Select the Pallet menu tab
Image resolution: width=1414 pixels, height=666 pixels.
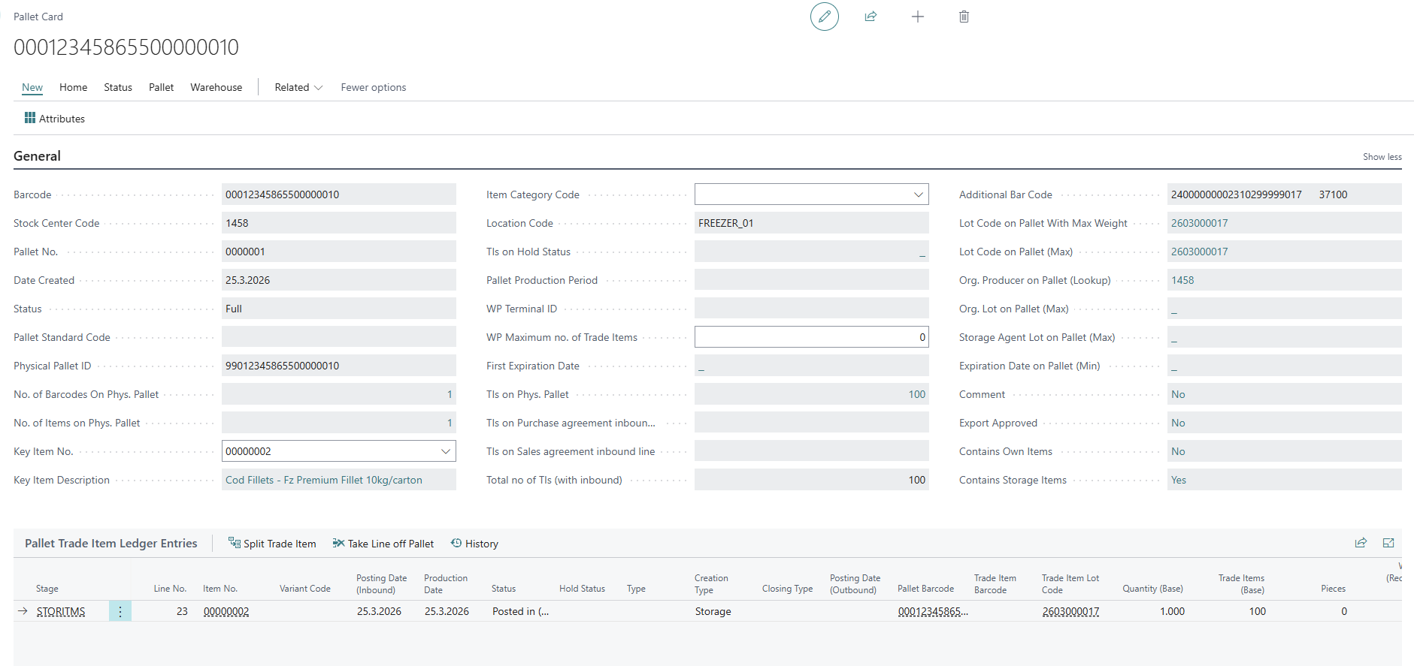pyautogui.click(x=161, y=87)
